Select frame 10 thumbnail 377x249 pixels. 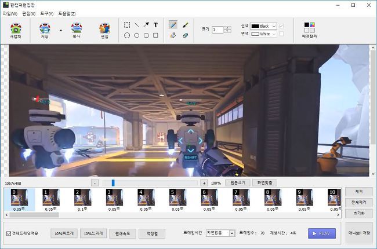coord(335,197)
